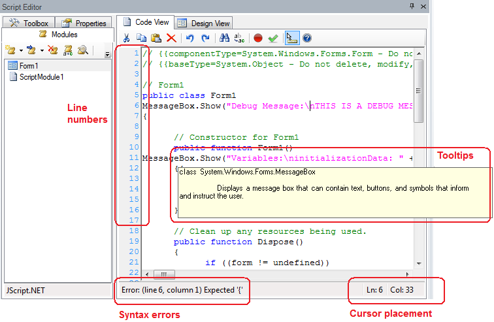494x322 pixels.
Task: Select ScriptModule1 in the Modules list
Action: 37,77
